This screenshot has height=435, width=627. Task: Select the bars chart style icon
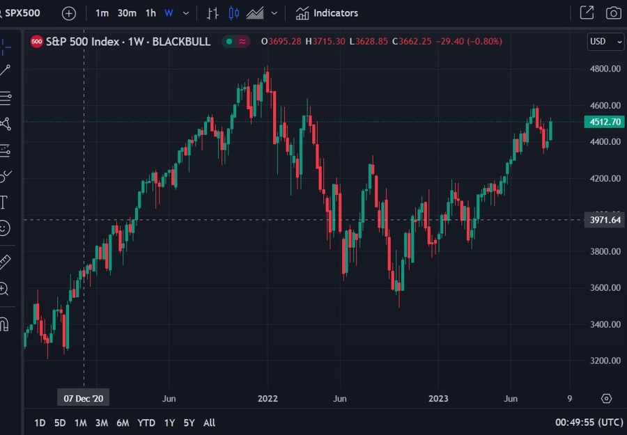tap(212, 13)
